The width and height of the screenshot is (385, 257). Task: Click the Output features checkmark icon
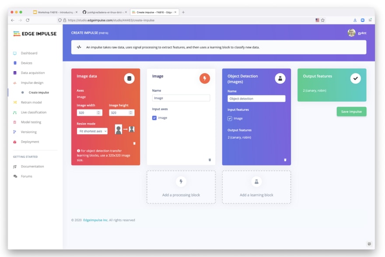355,79
